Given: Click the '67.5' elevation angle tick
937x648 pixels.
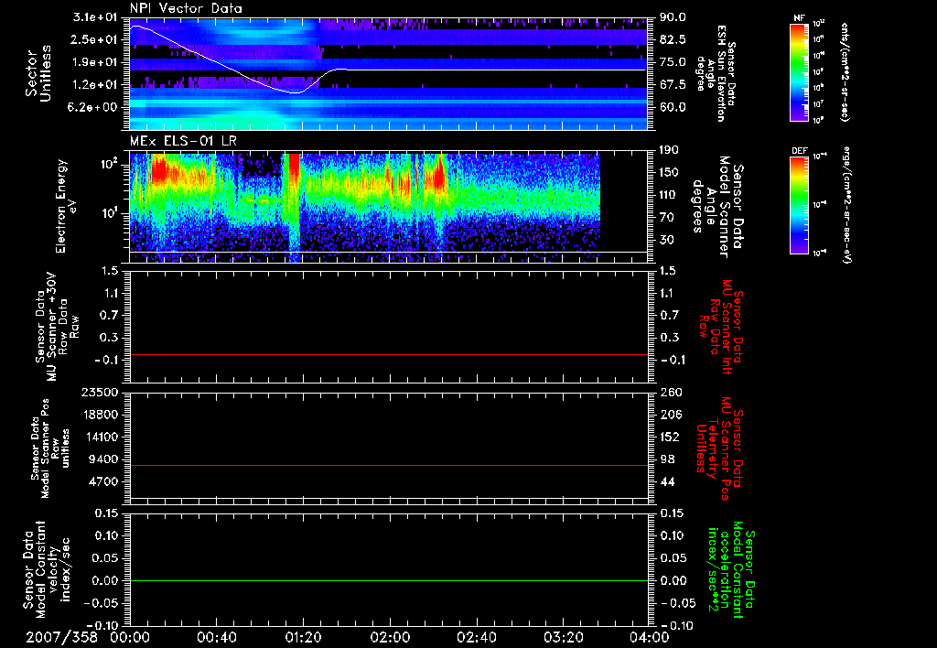Looking at the screenshot, I should point(673,85).
